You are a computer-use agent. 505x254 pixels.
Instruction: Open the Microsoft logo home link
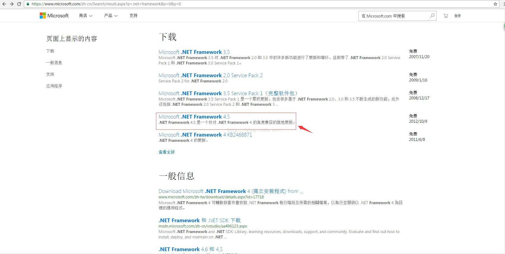(54, 16)
